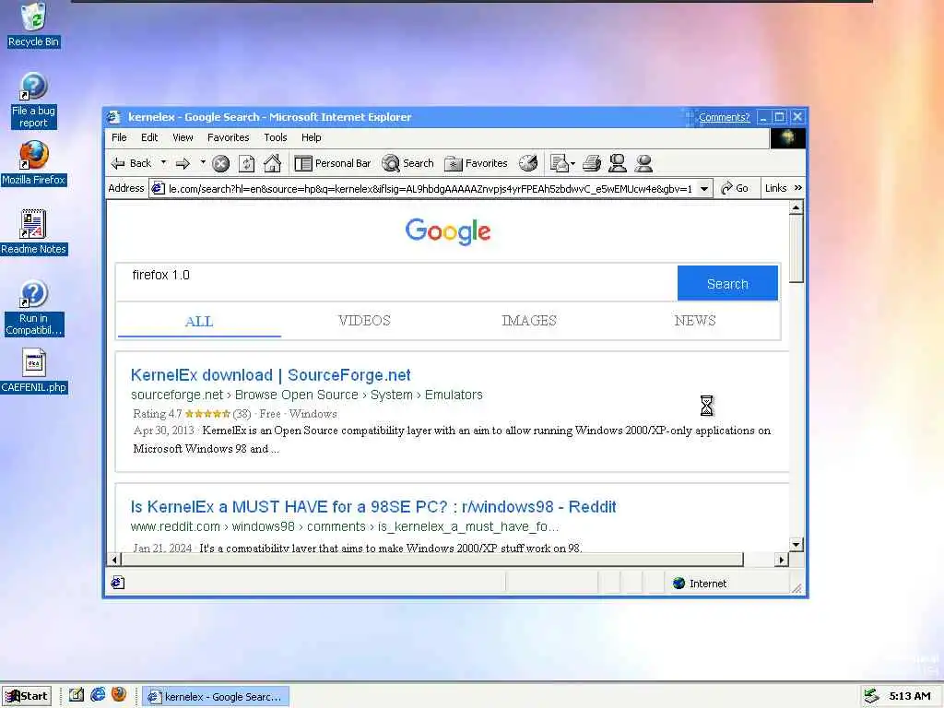Screen dimensions: 944x708
Task: Click the last person icon in toolbar
Action: (643, 163)
